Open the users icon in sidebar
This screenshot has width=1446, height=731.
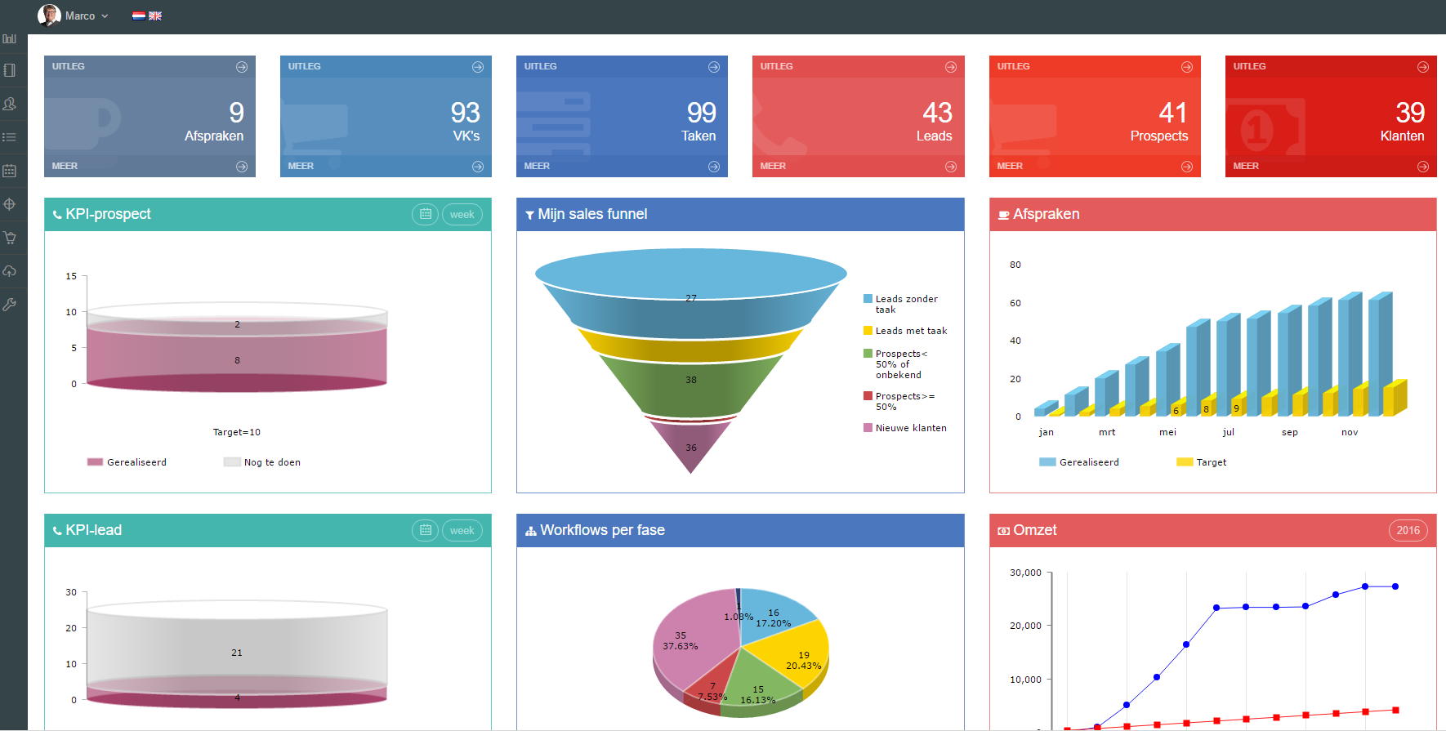pos(10,104)
